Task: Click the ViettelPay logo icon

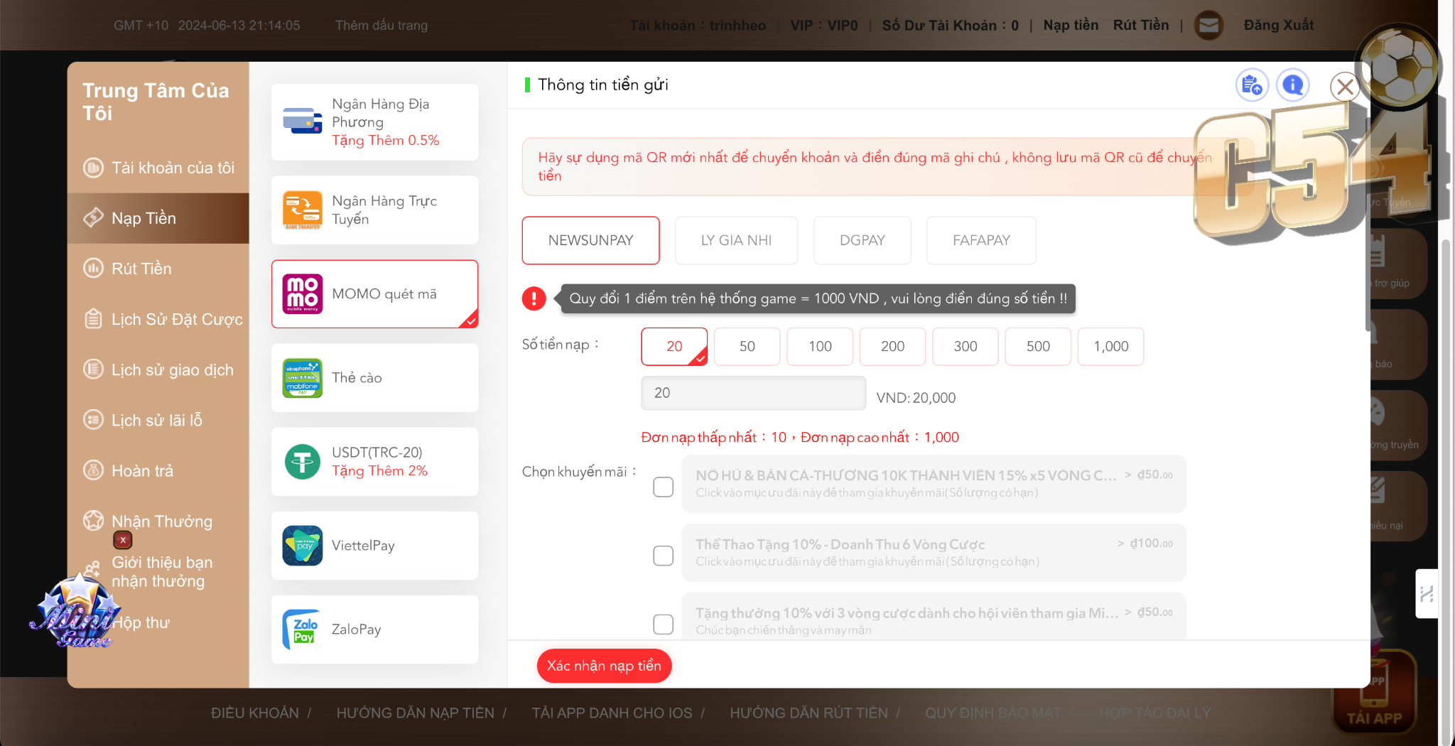Action: pyautogui.click(x=302, y=545)
